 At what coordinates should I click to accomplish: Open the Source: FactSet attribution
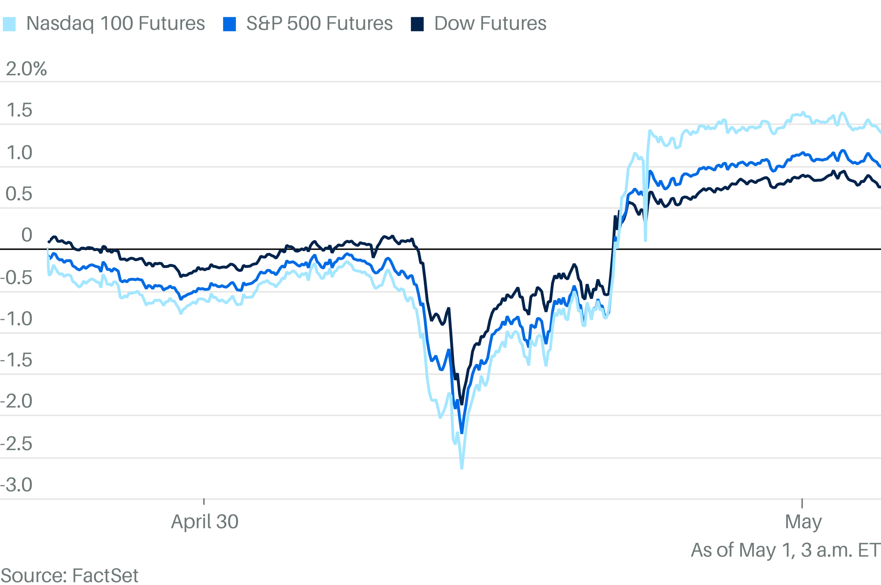pyautogui.click(x=70, y=575)
